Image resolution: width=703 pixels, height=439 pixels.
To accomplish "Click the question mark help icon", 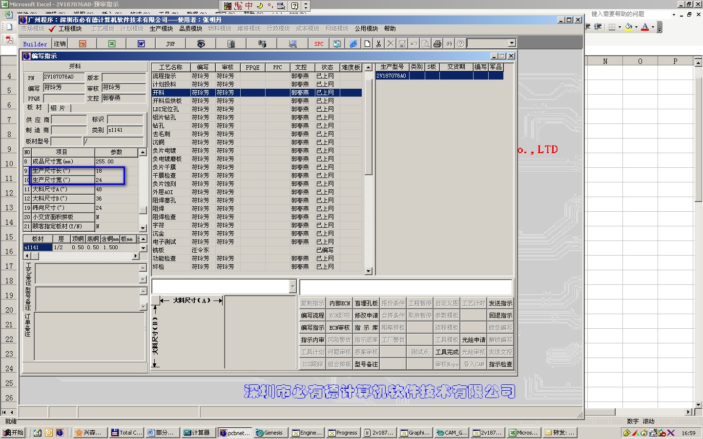I will coord(460,44).
